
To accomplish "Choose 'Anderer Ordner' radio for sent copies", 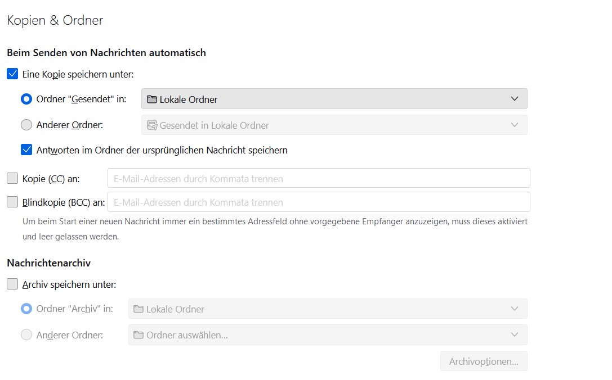I will tap(26, 125).
